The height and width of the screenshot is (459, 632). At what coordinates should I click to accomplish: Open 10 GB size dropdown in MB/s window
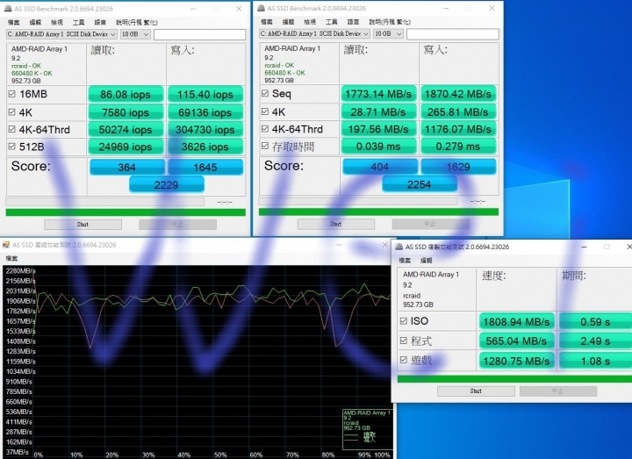(388, 34)
